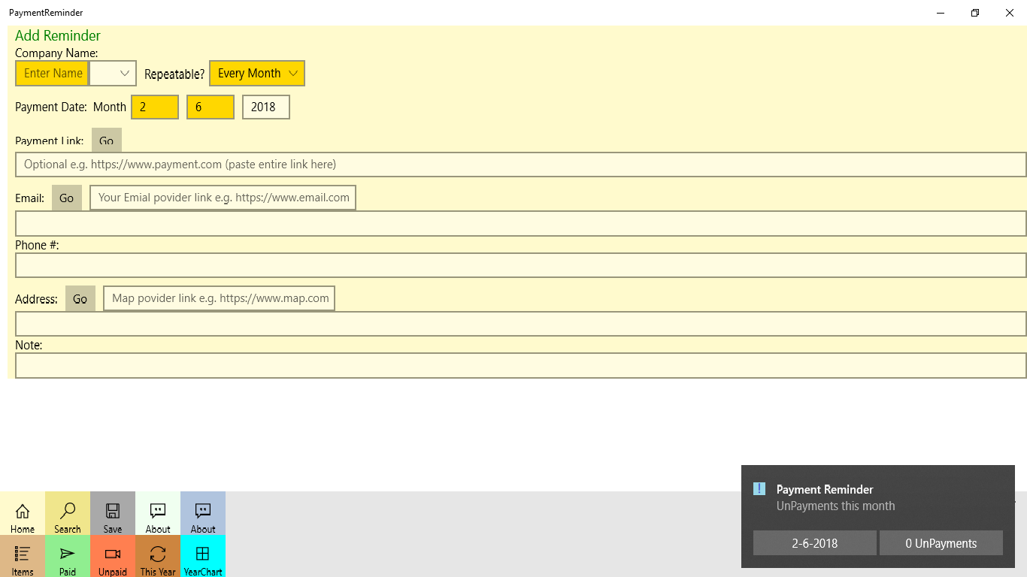Click the 'UnPayments this month' notification text

click(836, 506)
